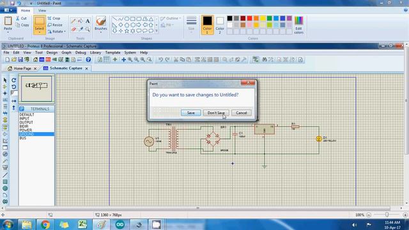This screenshot has height=230, width=409.
Task: Open the Brushes dropdown arrow
Action: click(x=101, y=33)
